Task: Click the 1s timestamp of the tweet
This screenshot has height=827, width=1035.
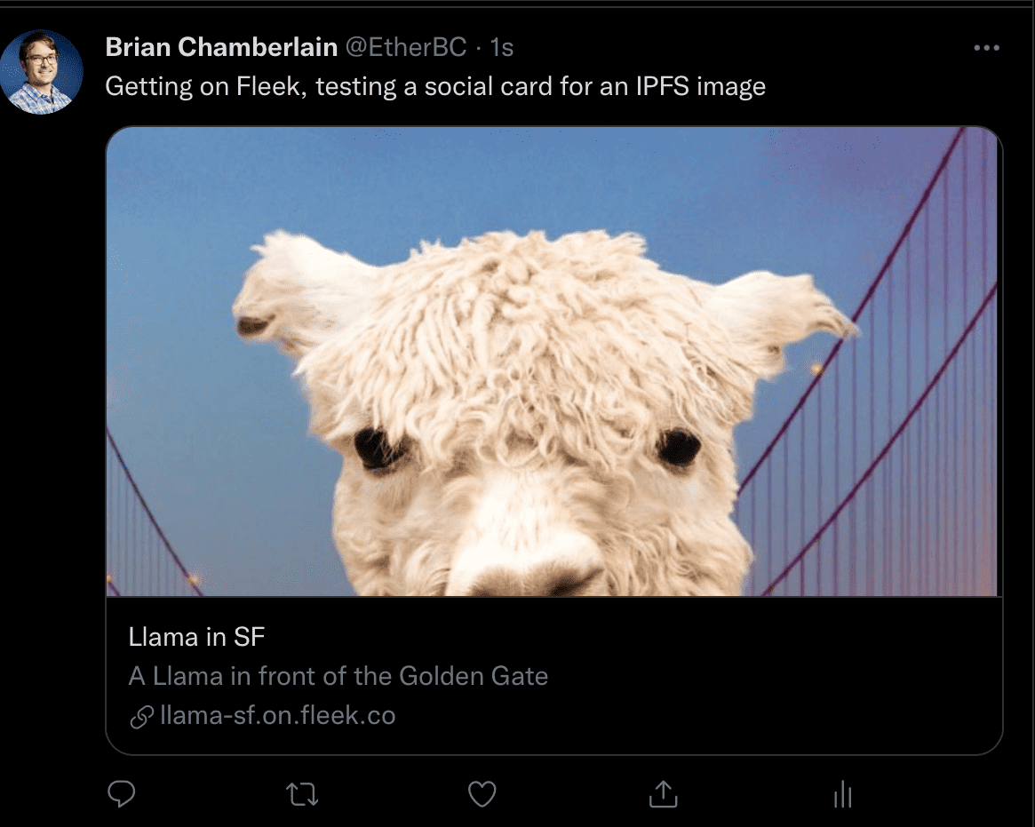Action: [x=502, y=47]
